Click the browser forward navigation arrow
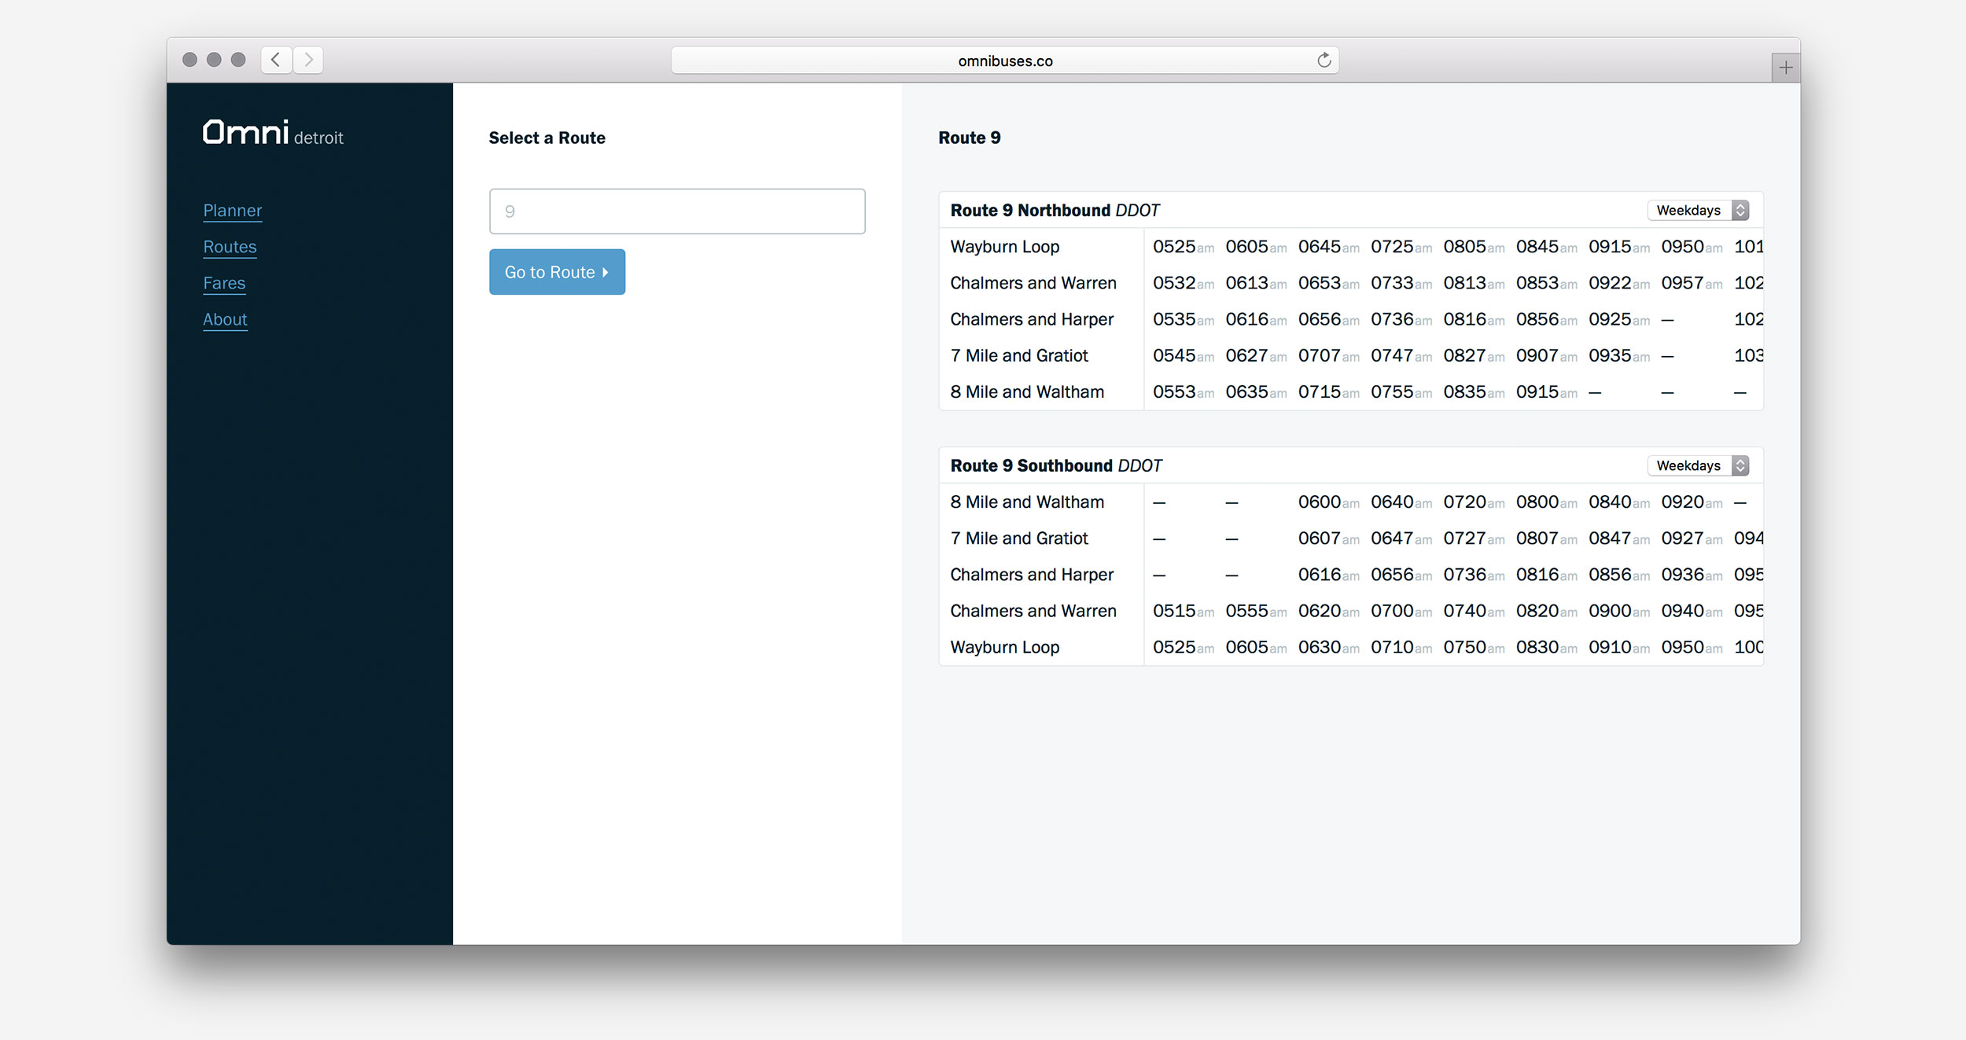Screen dimensions: 1966x1040 [308, 60]
